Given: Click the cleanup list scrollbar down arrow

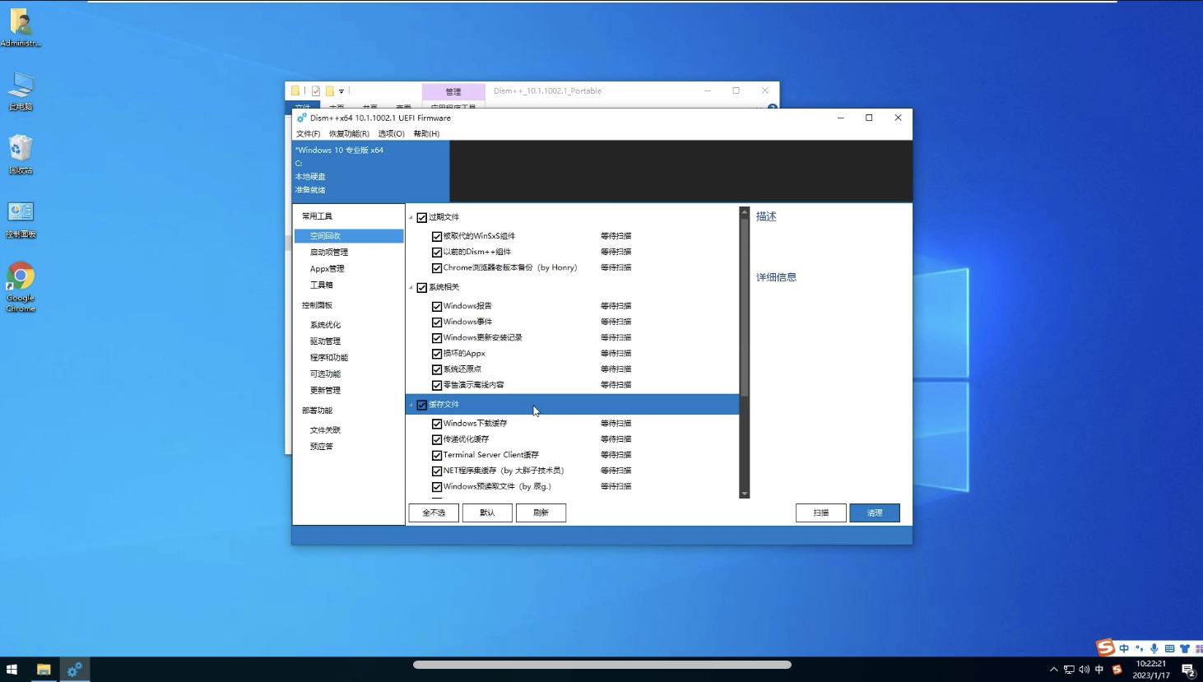Looking at the screenshot, I should 745,494.
